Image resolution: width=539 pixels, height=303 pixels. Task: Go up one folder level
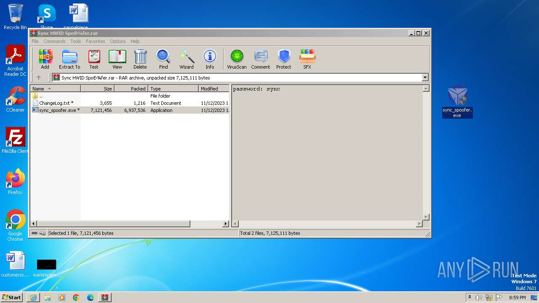pyautogui.click(x=39, y=77)
